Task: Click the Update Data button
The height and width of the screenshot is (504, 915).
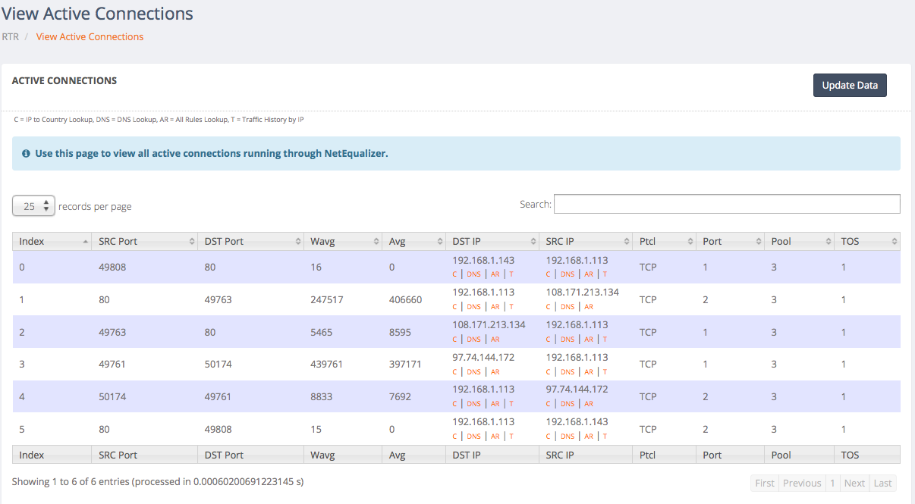Action: [850, 85]
